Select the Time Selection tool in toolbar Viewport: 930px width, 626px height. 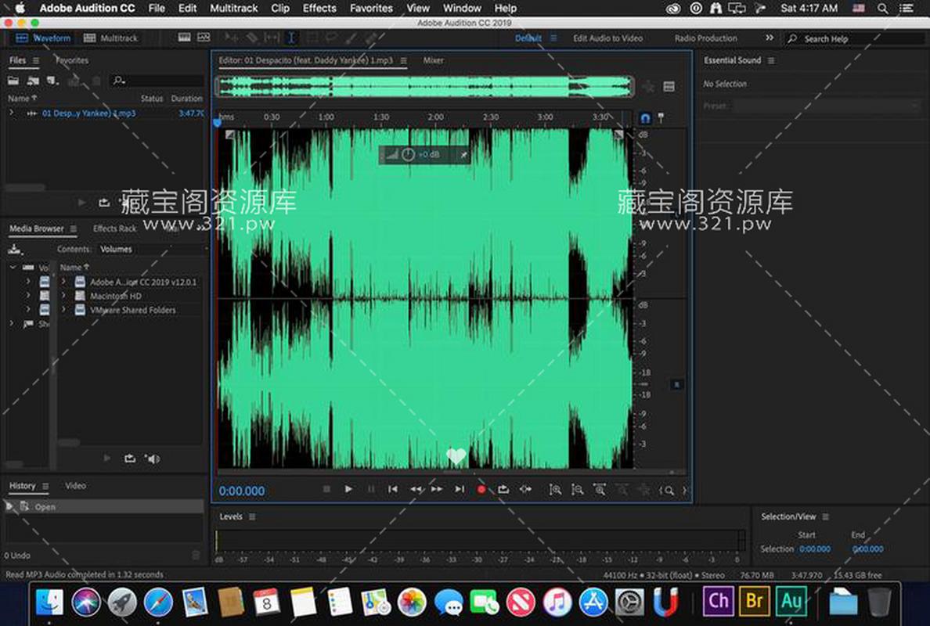291,38
